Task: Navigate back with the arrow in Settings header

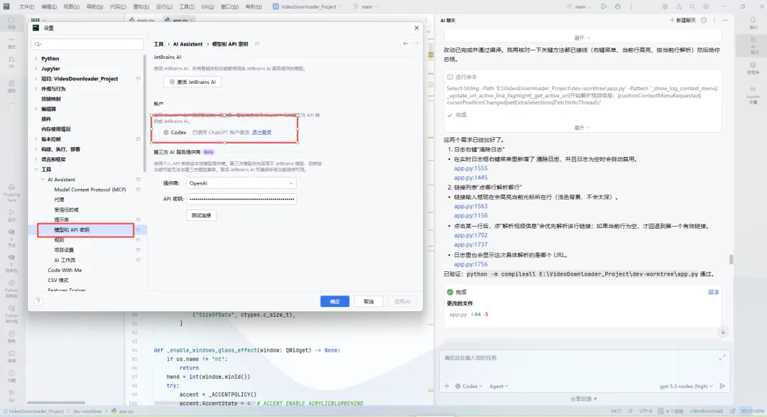Action: pyautogui.click(x=406, y=44)
